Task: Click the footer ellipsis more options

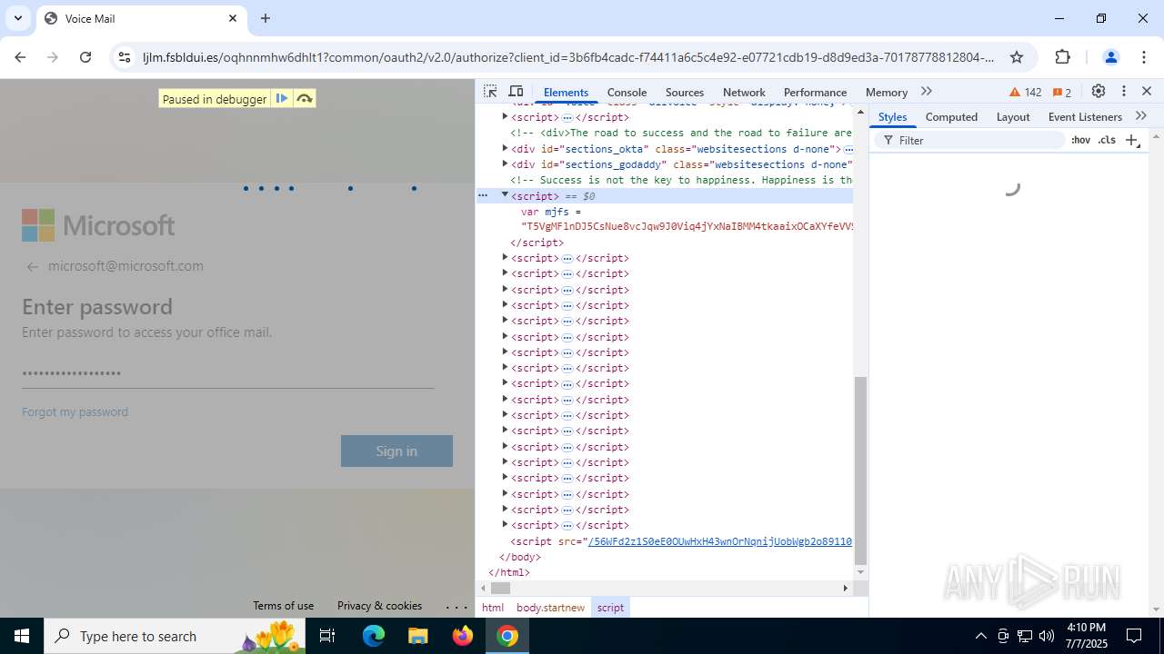Action: tap(457, 606)
